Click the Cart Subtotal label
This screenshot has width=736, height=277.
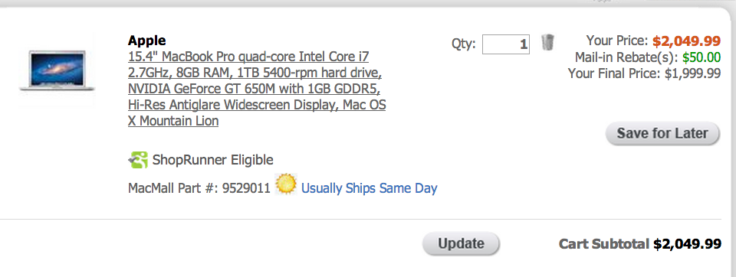(x=605, y=244)
